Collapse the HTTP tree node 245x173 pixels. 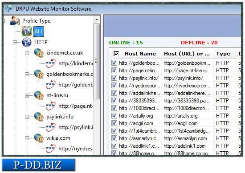15,42
